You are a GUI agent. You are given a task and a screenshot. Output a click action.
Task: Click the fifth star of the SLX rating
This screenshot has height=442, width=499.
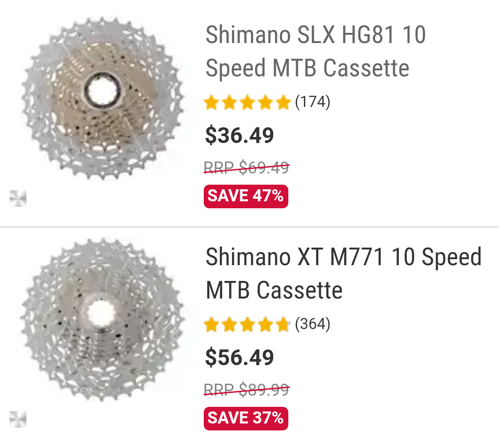(283, 102)
